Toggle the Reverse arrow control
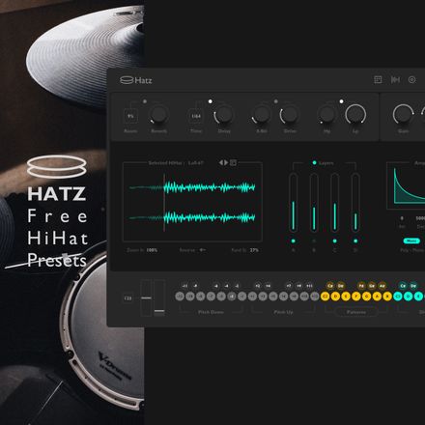425x425 pixels. (x=202, y=250)
